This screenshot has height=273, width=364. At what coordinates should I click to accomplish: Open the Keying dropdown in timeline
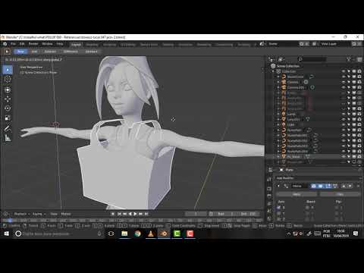coord(39,214)
